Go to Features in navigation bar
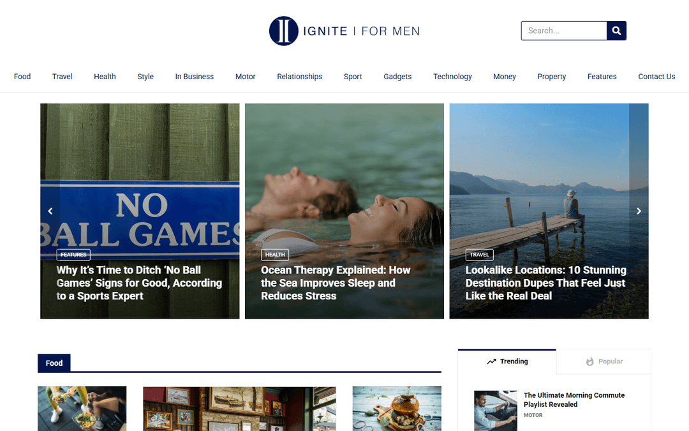Image resolution: width=689 pixels, height=431 pixels. pos(602,77)
